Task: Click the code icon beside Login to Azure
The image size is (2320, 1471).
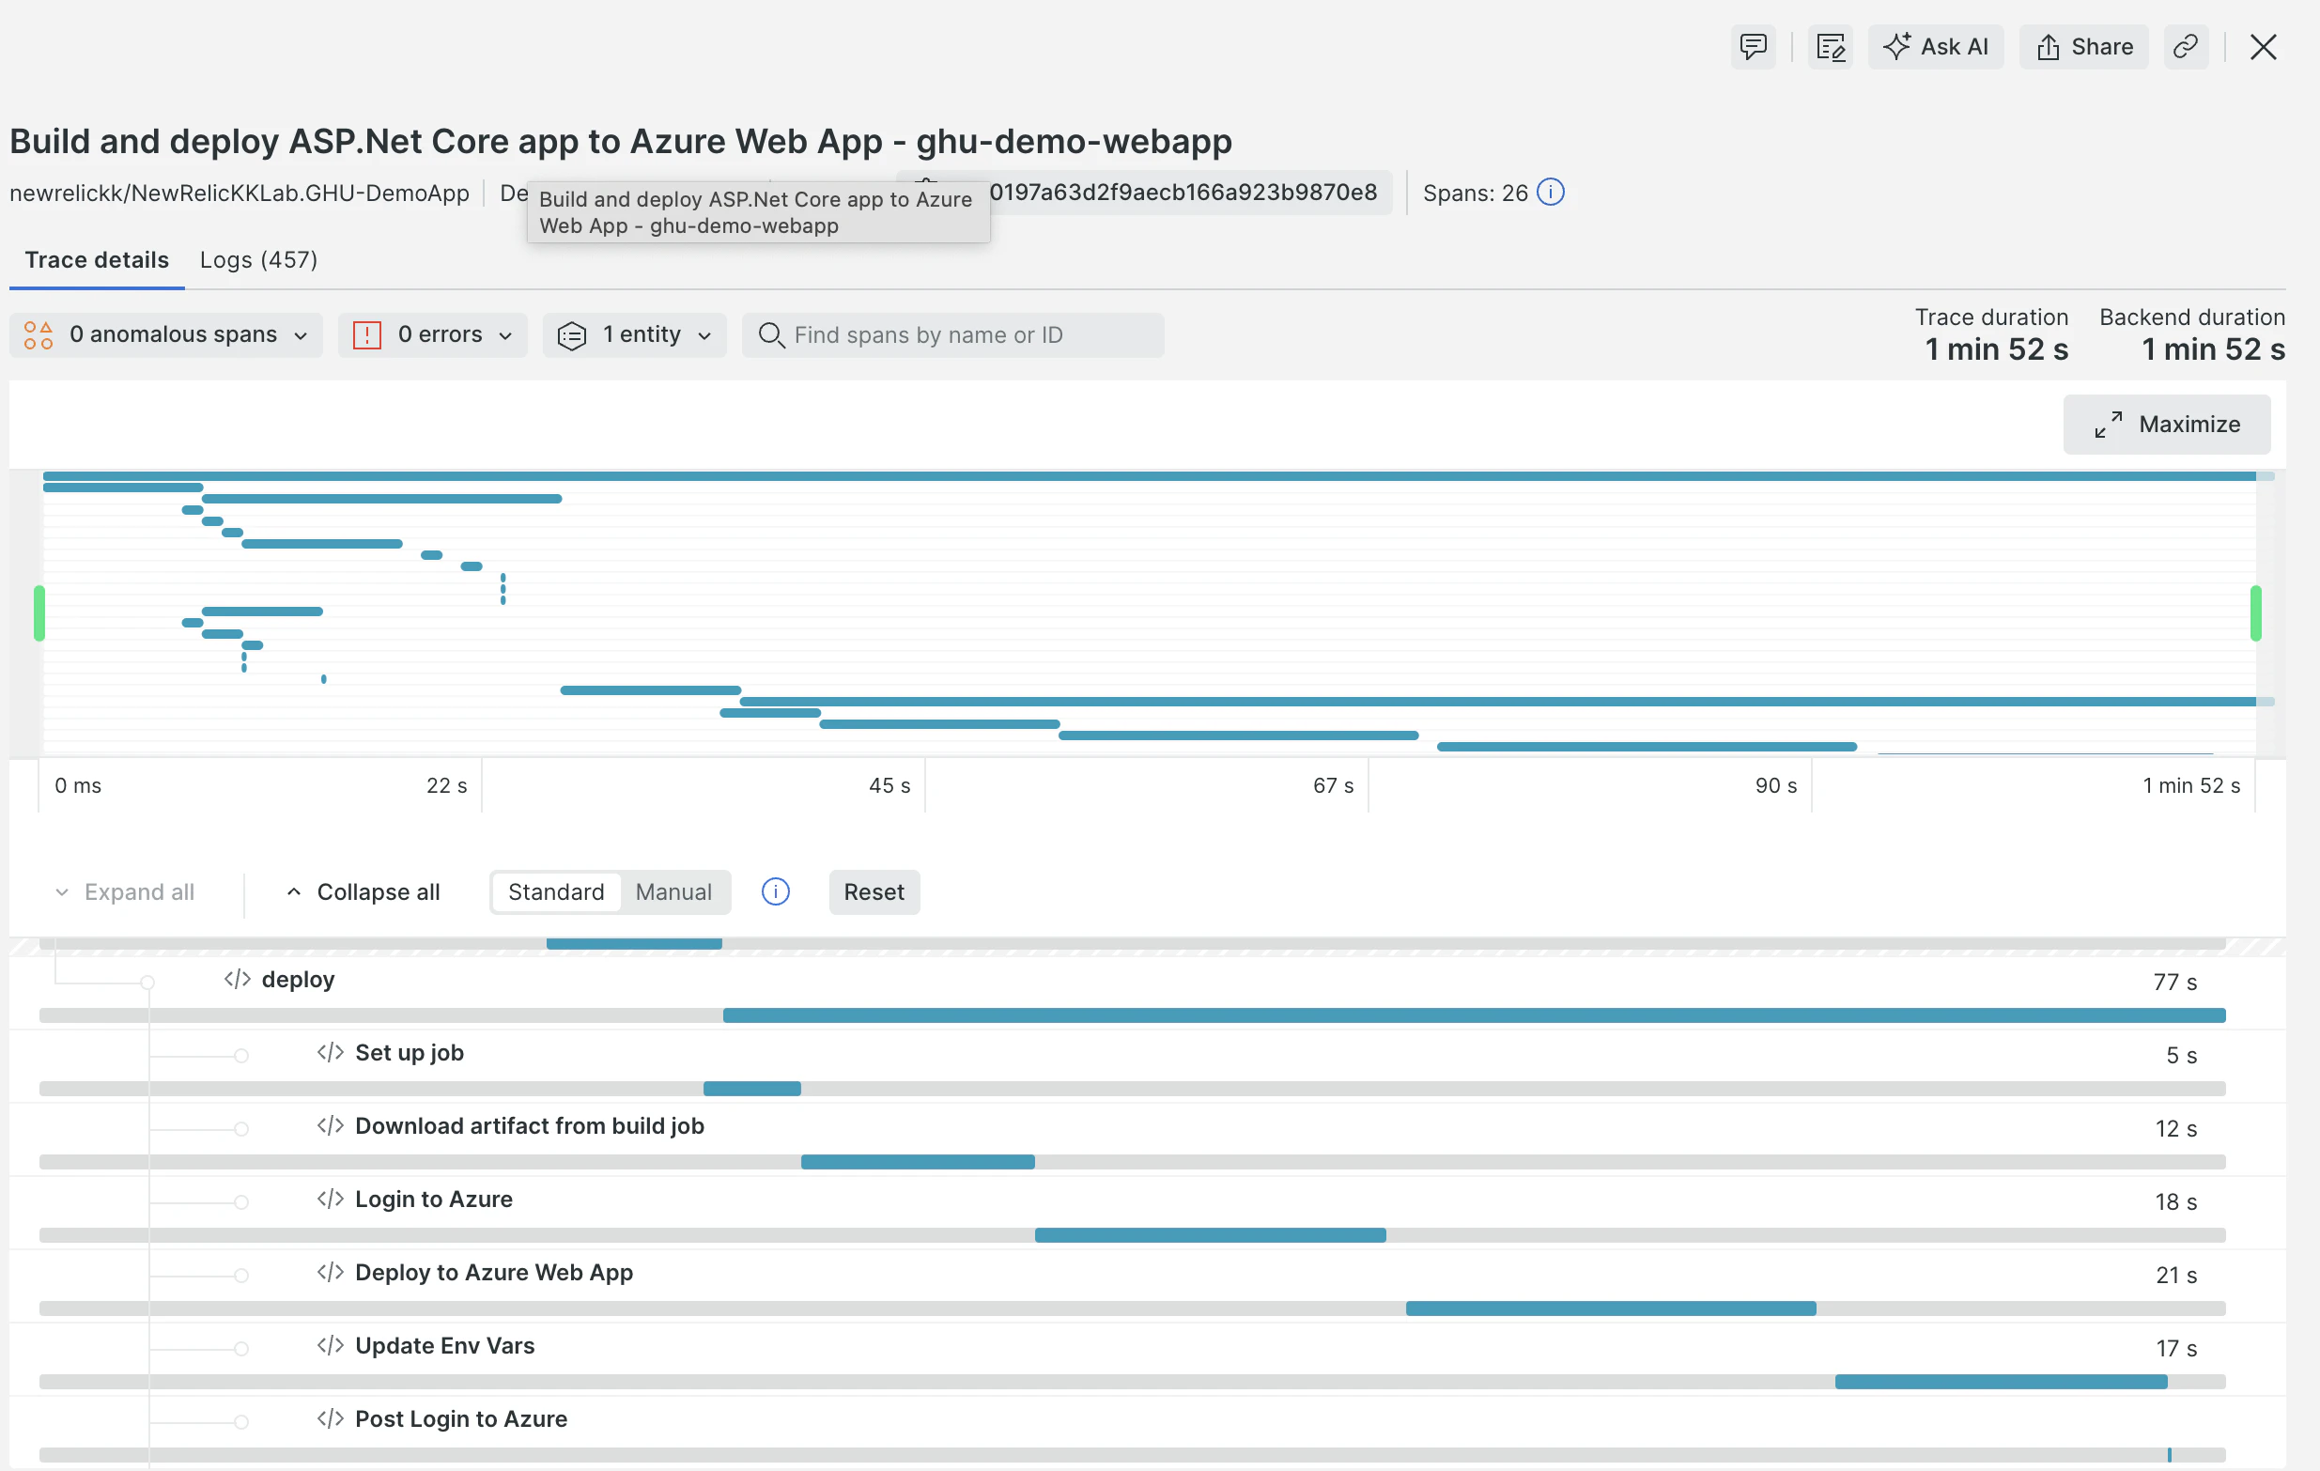Action: click(x=331, y=1200)
